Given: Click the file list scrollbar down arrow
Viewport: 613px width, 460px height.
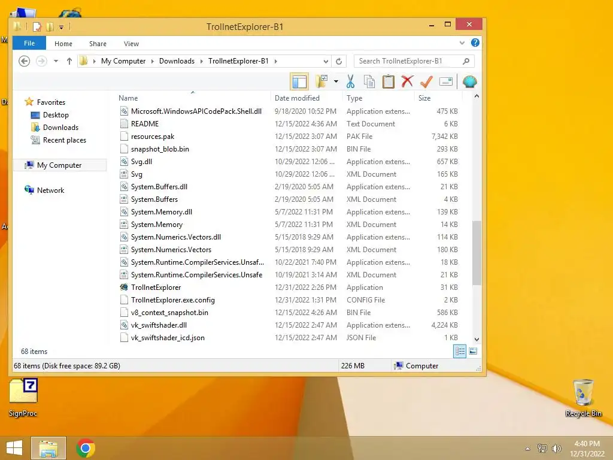Looking at the screenshot, I should click(x=477, y=339).
